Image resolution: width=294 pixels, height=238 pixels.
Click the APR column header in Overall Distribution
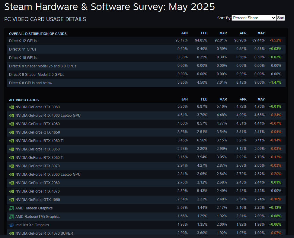click(243, 33)
